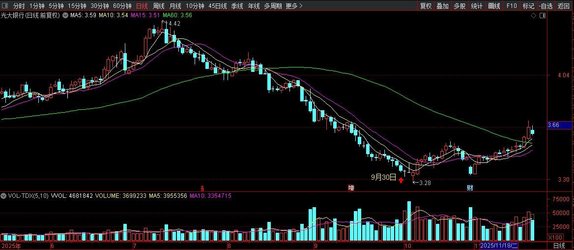574x250 pixels.
Task: Click the 增 event marker below chart
Action: [x=351, y=188]
